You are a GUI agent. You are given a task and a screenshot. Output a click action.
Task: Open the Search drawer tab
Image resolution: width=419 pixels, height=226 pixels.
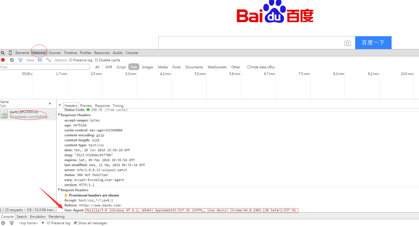(x=22, y=216)
